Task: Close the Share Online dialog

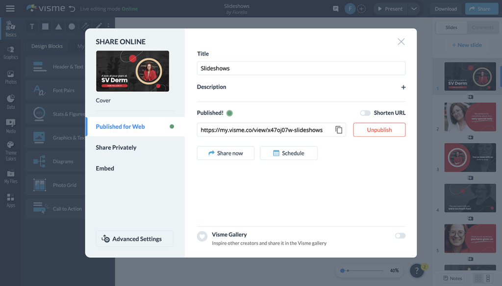Action: (x=401, y=42)
